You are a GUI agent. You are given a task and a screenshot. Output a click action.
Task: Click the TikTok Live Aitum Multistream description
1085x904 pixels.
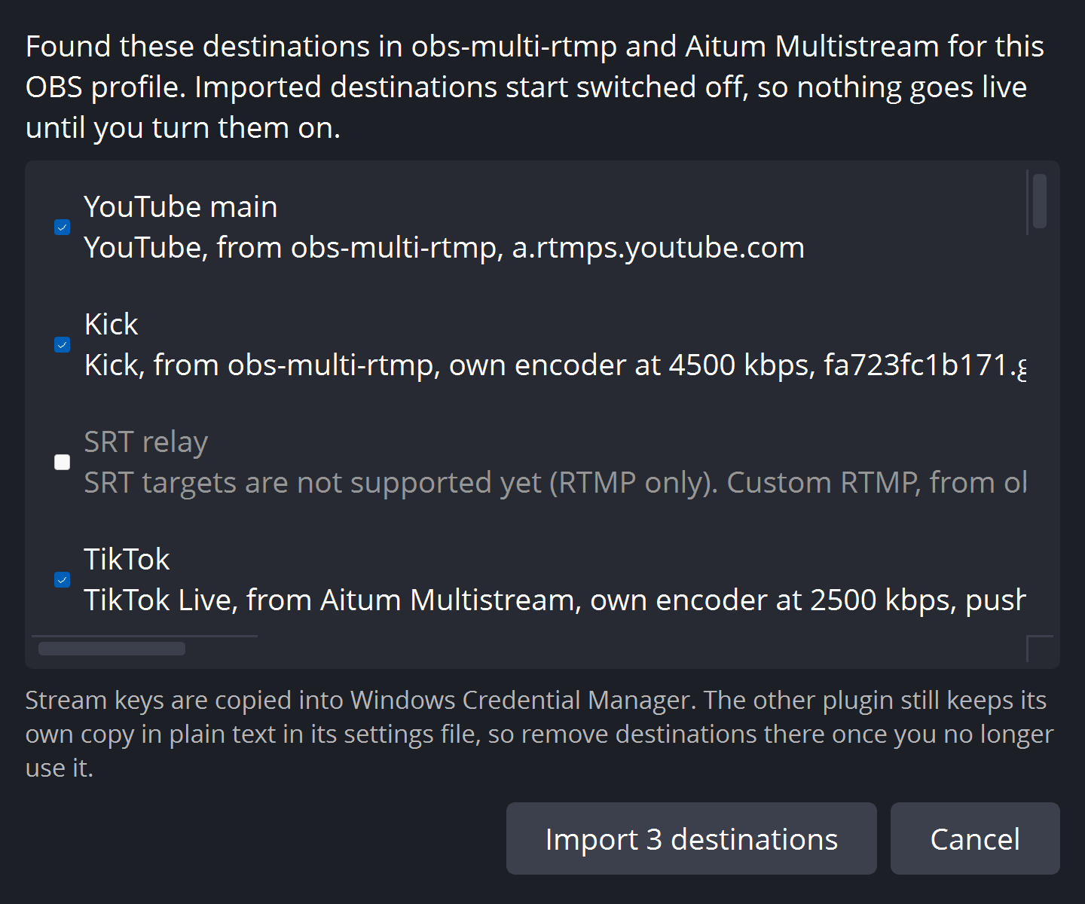pos(555,600)
